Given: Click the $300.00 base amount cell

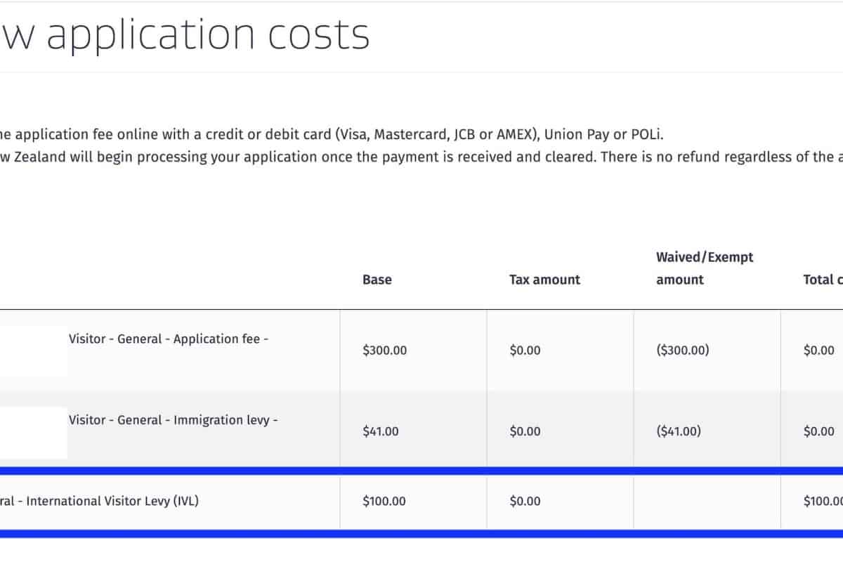Looking at the screenshot, I should (384, 350).
